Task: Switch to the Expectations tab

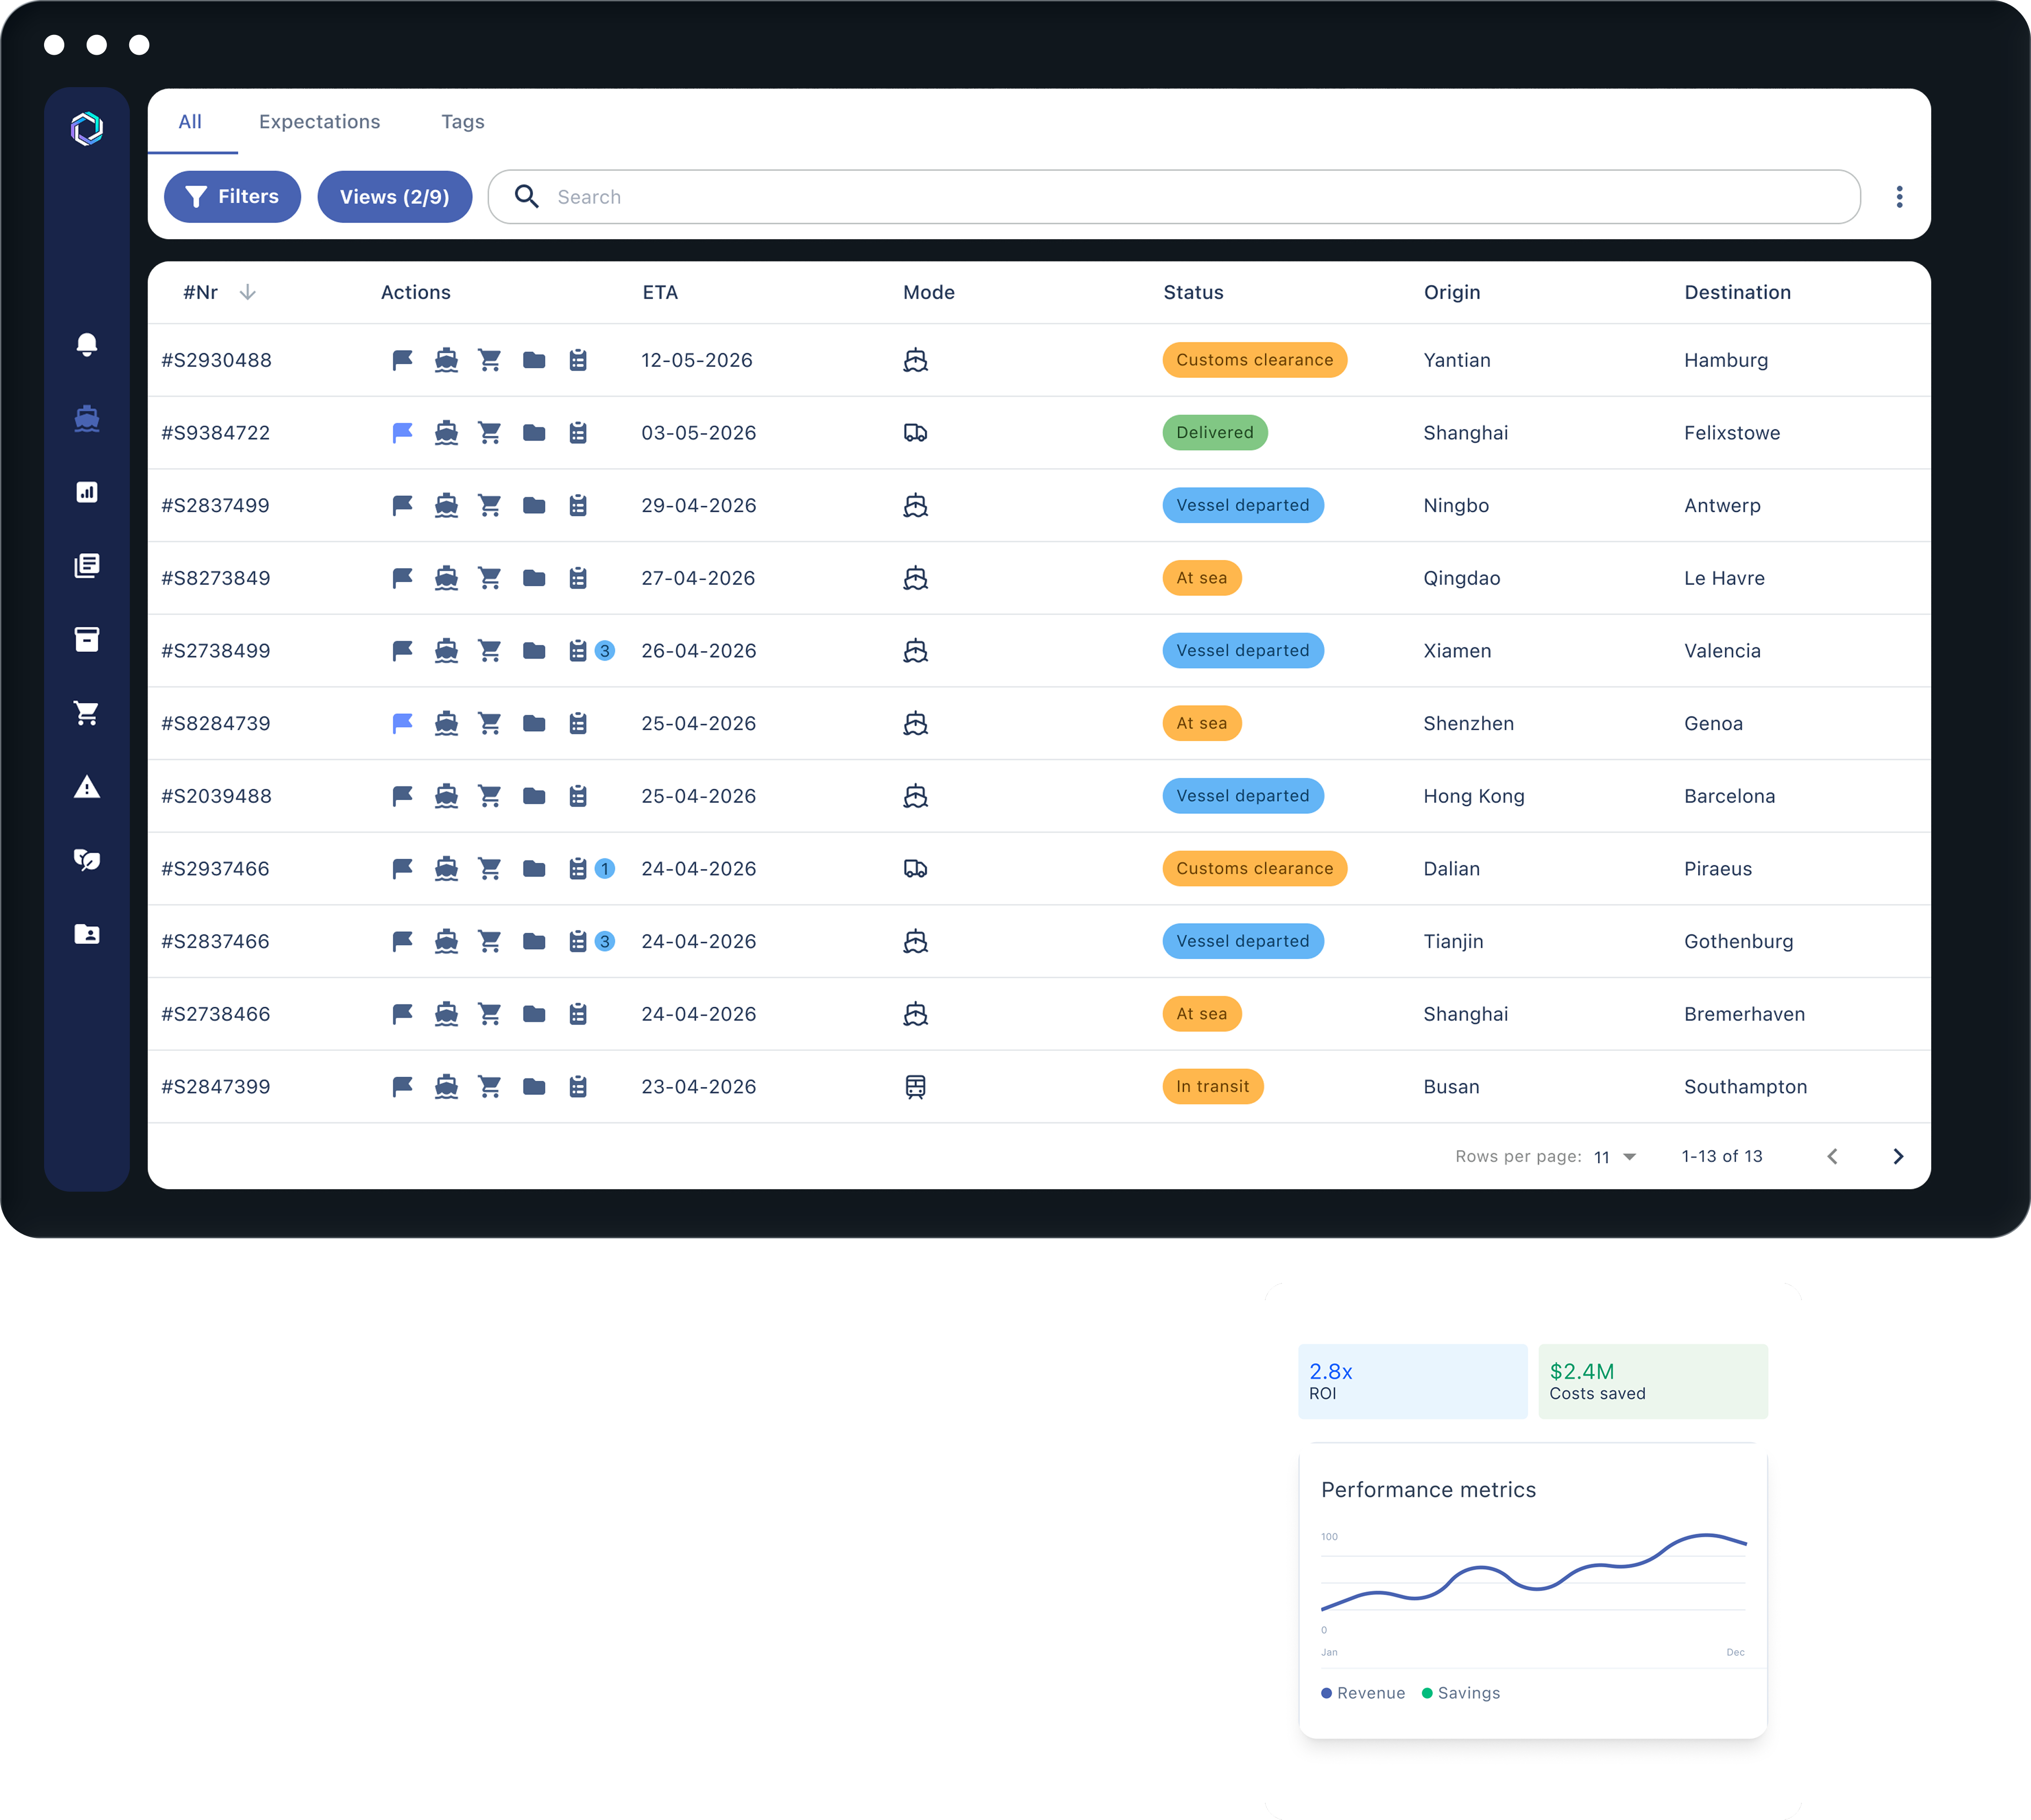Action: coord(319,122)
